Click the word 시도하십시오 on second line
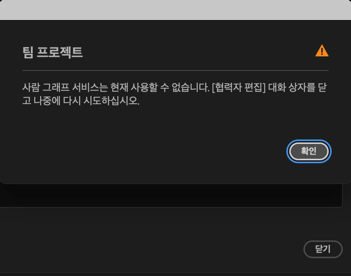The height and width of the screenshot is (276, 351). [111, 101]
